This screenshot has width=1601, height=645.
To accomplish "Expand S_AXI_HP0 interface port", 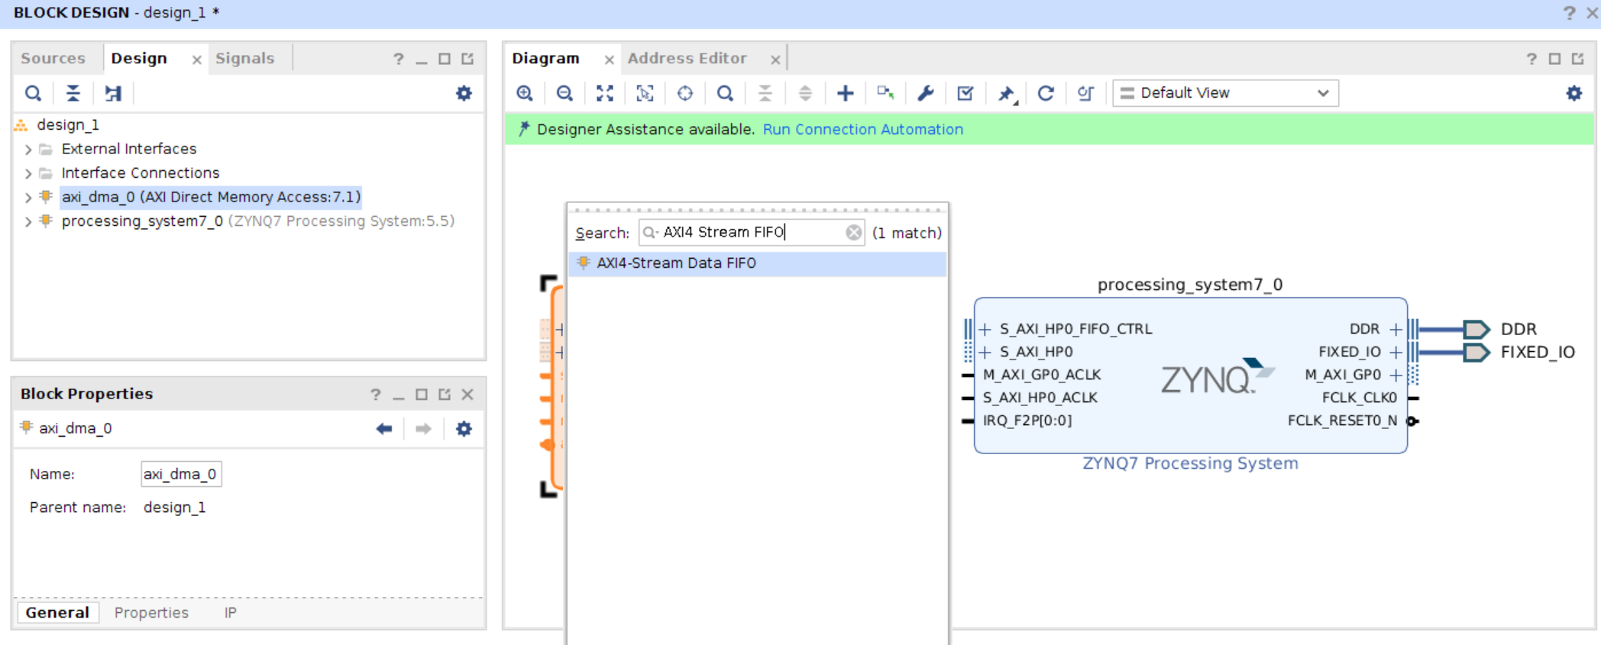I will coord(985,352).
